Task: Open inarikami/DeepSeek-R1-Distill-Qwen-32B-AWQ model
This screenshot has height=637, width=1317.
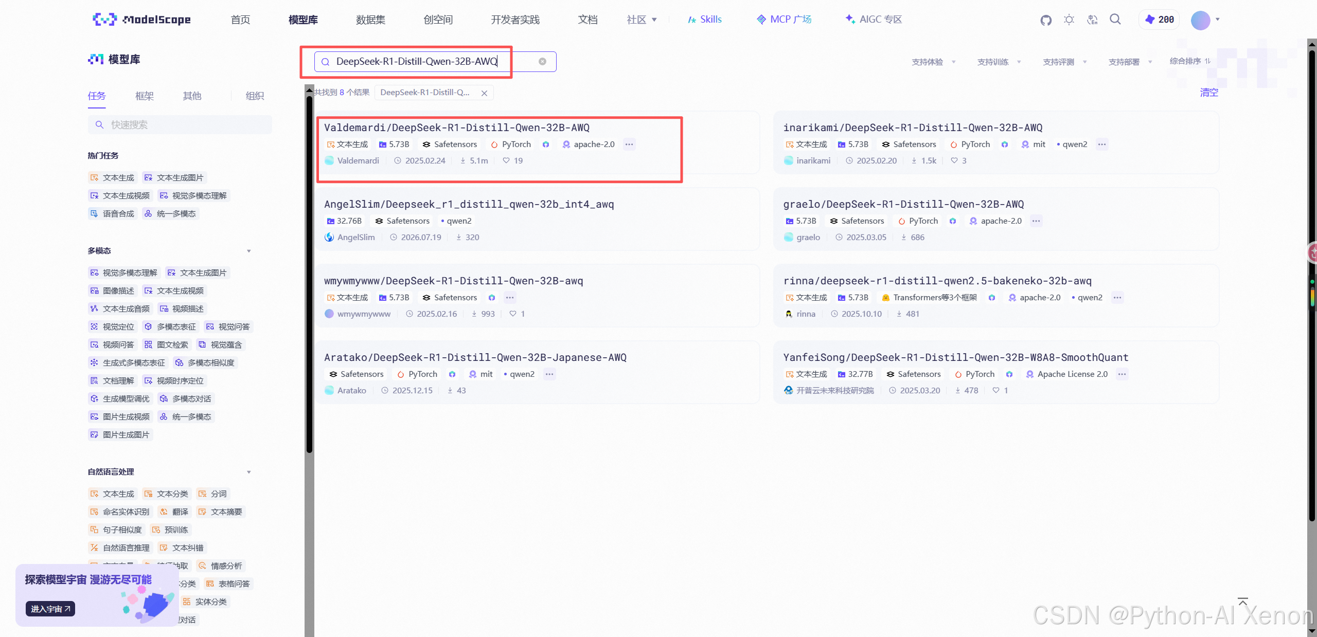Action: tap(913, 128)
